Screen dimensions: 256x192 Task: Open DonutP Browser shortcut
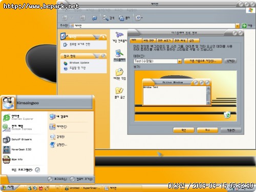point(17,139)
